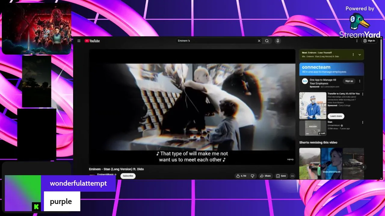The image size is (385, 216).
Task: Open the grey car drifting short
Action: (x=353, y=163)
